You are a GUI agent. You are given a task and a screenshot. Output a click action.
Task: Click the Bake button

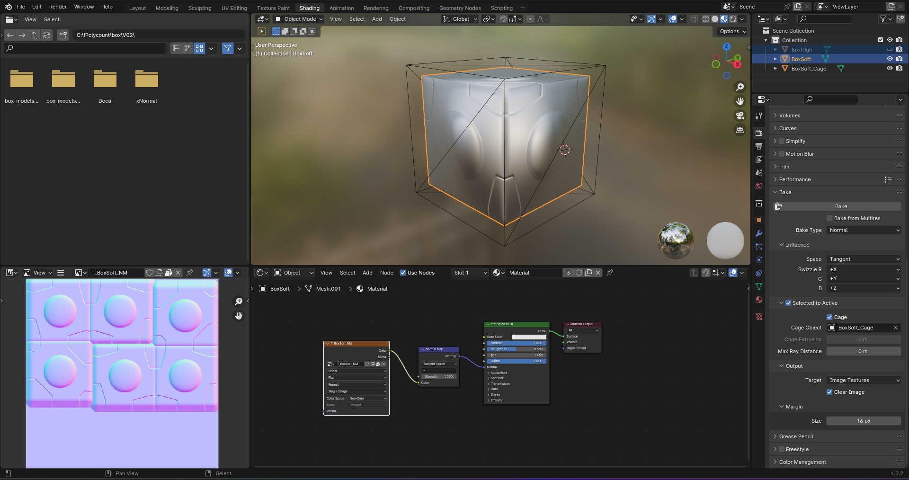click(x=837, y=206)
